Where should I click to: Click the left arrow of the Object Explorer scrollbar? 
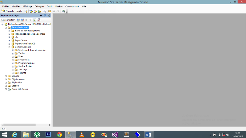(2, 125)
